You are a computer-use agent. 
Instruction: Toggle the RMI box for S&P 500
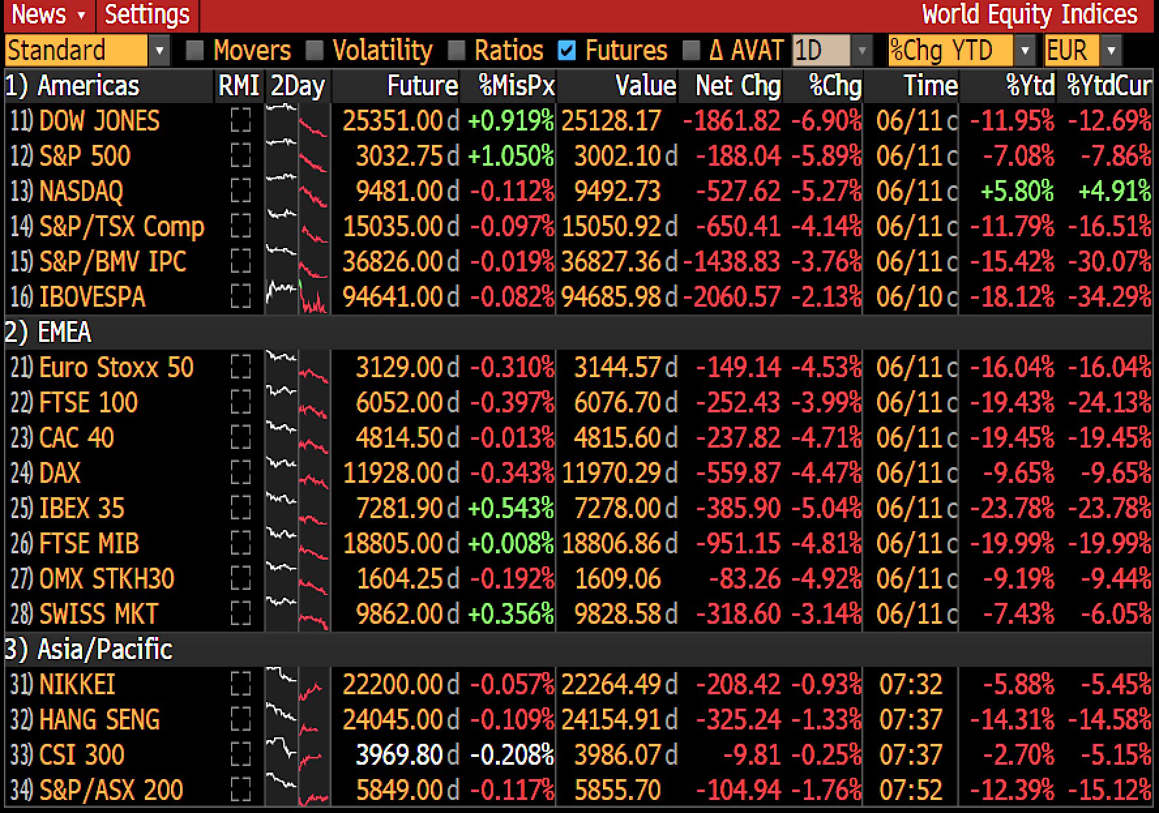click(241, 156)
